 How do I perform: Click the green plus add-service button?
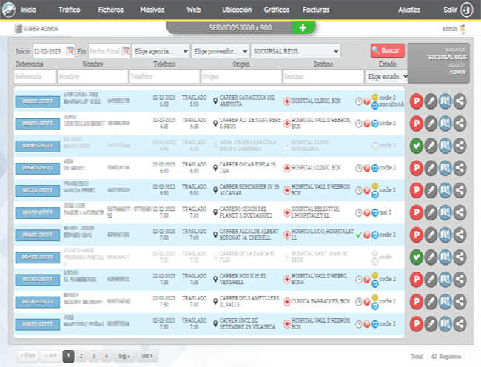pyautogui.click(x=303, y=27)
